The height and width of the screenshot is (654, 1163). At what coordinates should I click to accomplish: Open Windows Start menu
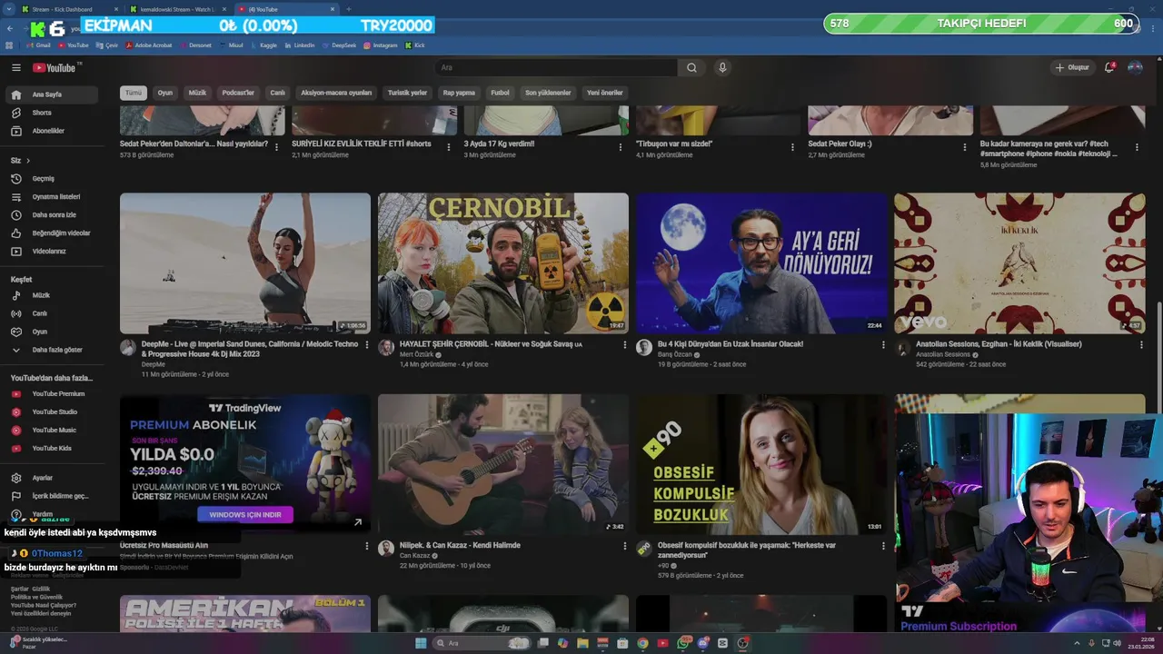click(x=421, y=643)
